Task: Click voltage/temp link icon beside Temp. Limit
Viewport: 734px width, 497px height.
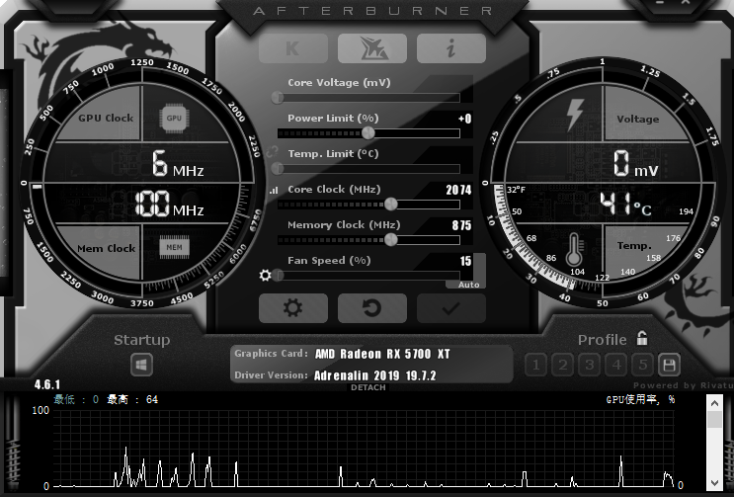Action: point(272,152)
